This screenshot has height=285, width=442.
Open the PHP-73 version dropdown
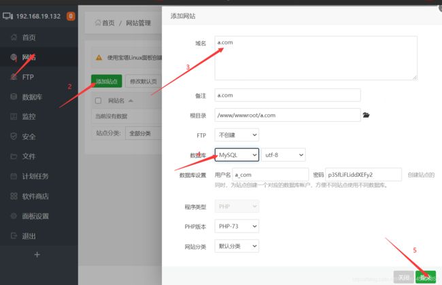click(x=237, y=226)
